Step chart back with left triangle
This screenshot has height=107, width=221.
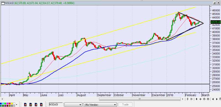pyautogui.click(x=213, y=99)
